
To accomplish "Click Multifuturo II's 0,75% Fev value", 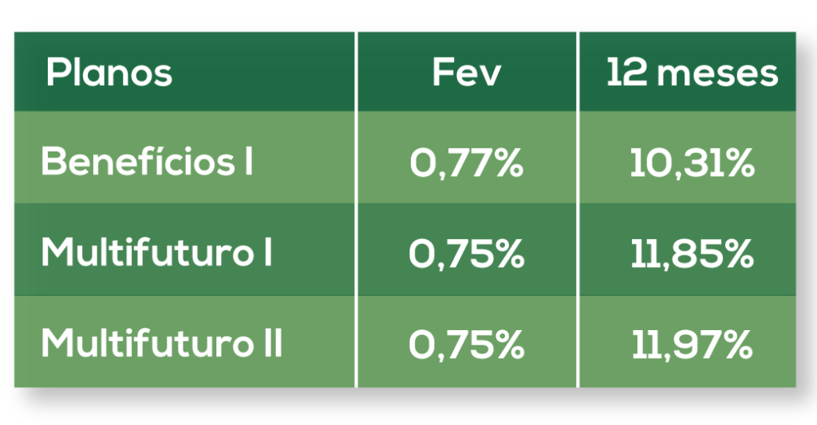I will pos(467,344).
